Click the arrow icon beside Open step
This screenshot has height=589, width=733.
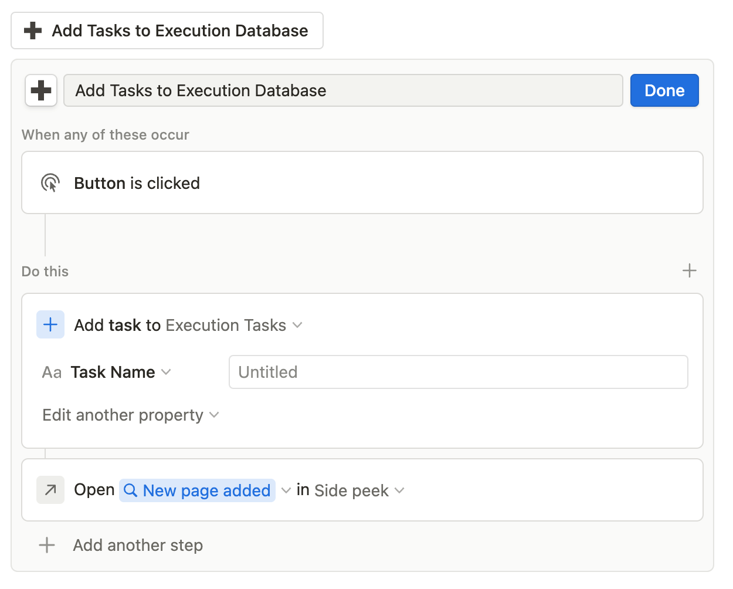coord(50,490)
